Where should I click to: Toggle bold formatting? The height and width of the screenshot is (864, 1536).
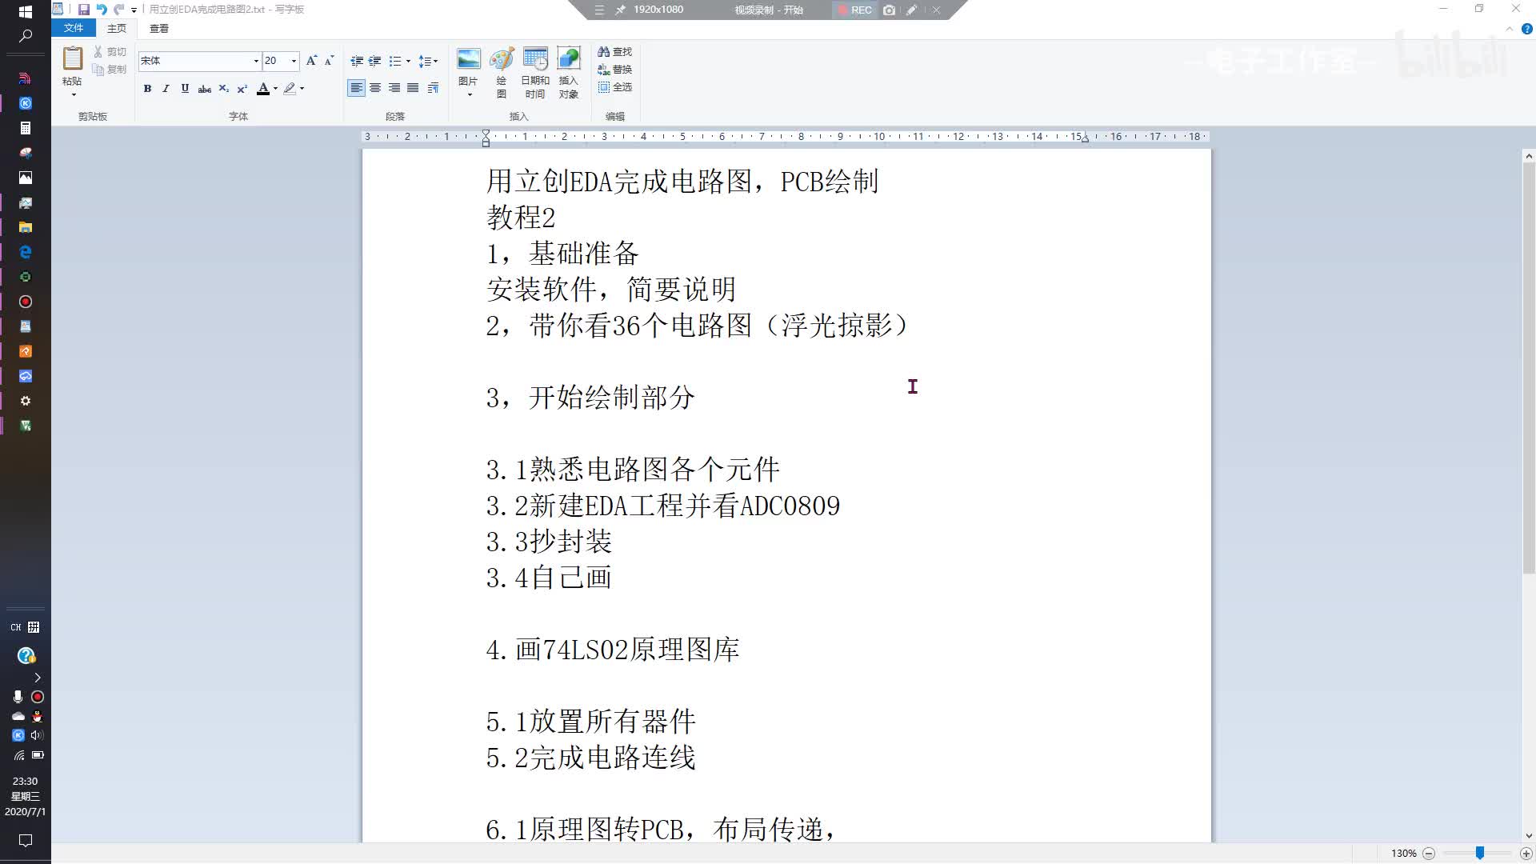[x=147, y=89]
